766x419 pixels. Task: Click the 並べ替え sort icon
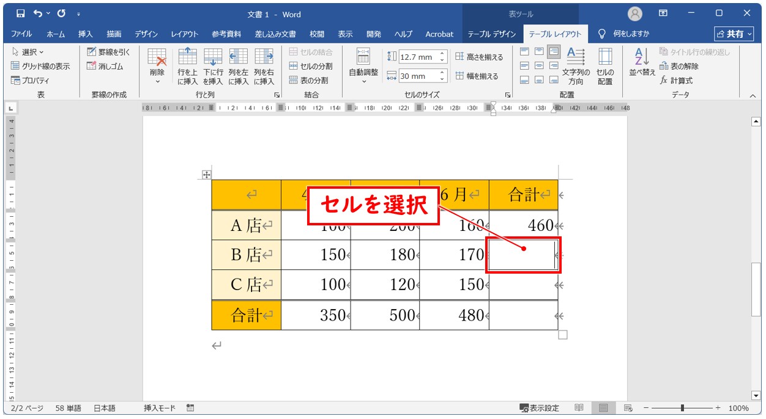[x=642, y=62]
